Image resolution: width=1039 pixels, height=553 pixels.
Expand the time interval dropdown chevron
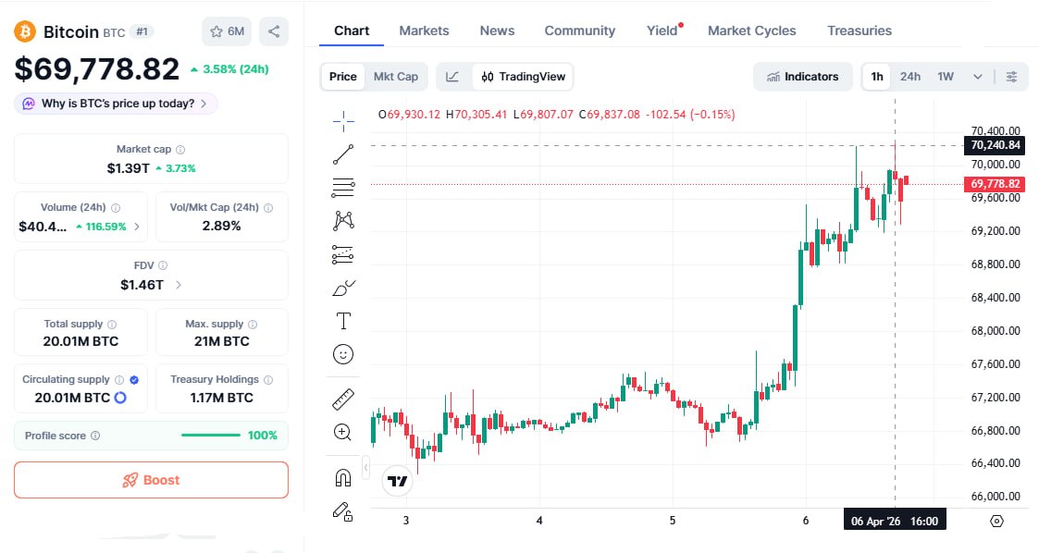977,77
